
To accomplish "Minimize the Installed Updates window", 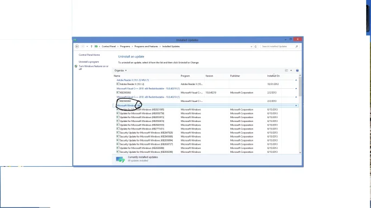I will tap(285, 40).
